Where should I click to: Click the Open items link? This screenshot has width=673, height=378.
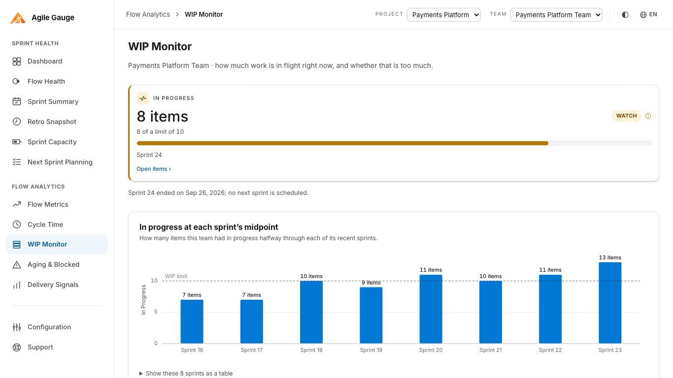[154, 169]
